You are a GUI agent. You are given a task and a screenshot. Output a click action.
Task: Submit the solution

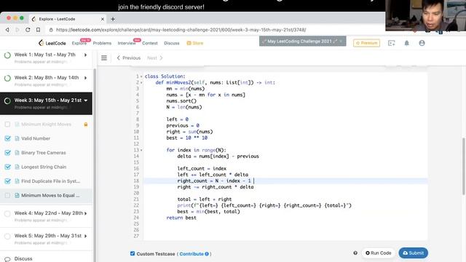413,253
